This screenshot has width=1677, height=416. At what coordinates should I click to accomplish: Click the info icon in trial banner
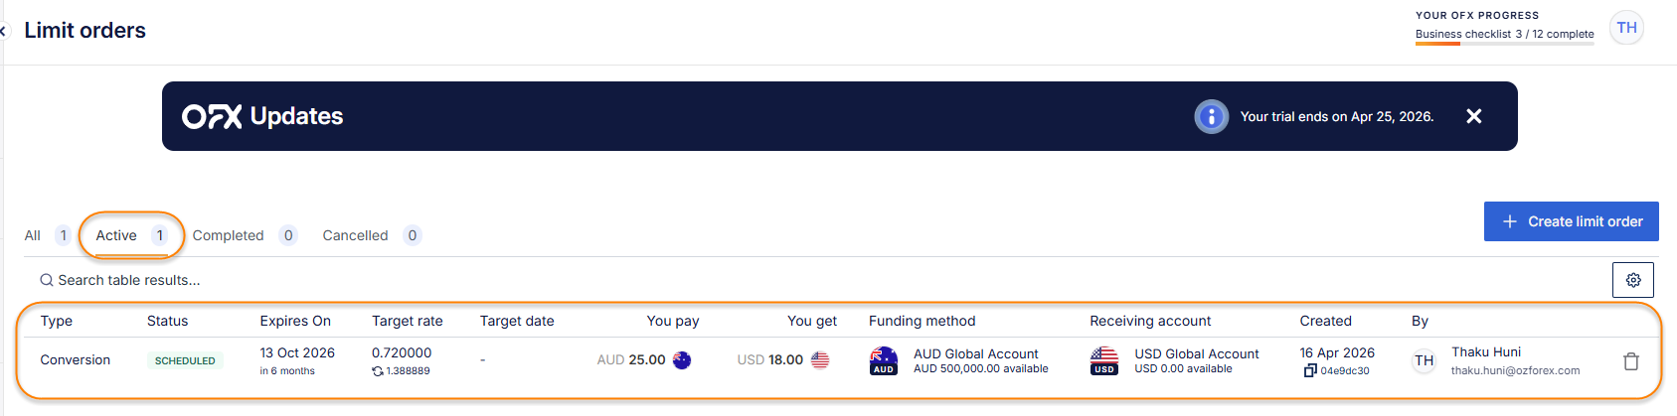point(1211,116)
